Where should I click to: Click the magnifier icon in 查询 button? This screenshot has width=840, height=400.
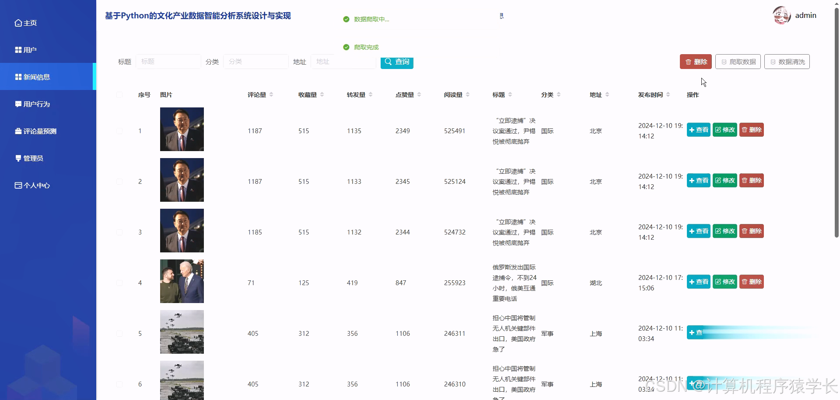pos(388,62)
